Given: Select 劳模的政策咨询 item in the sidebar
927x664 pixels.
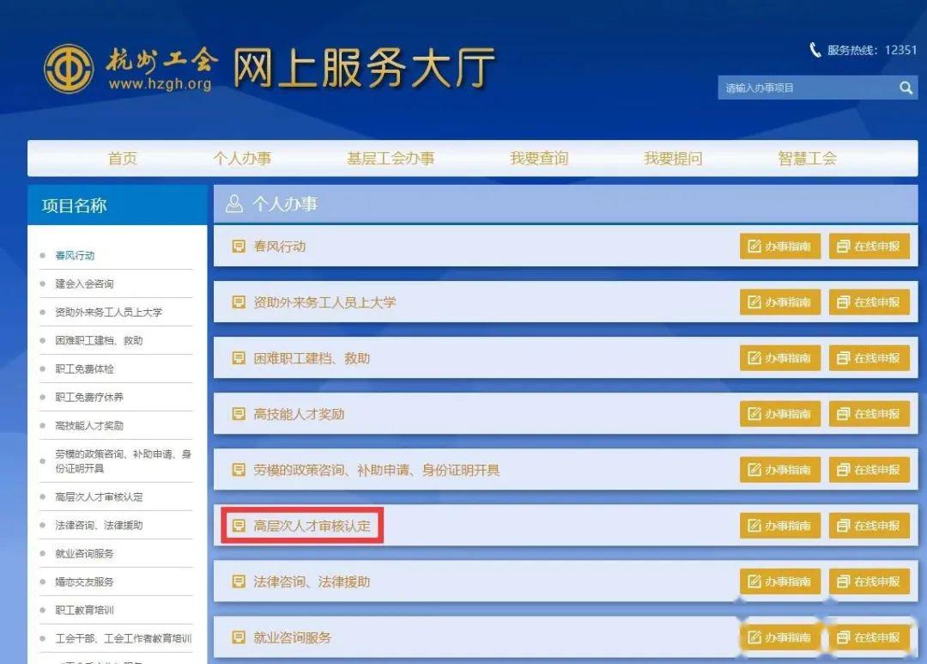Looking at the screenshot, I should 123,461.
